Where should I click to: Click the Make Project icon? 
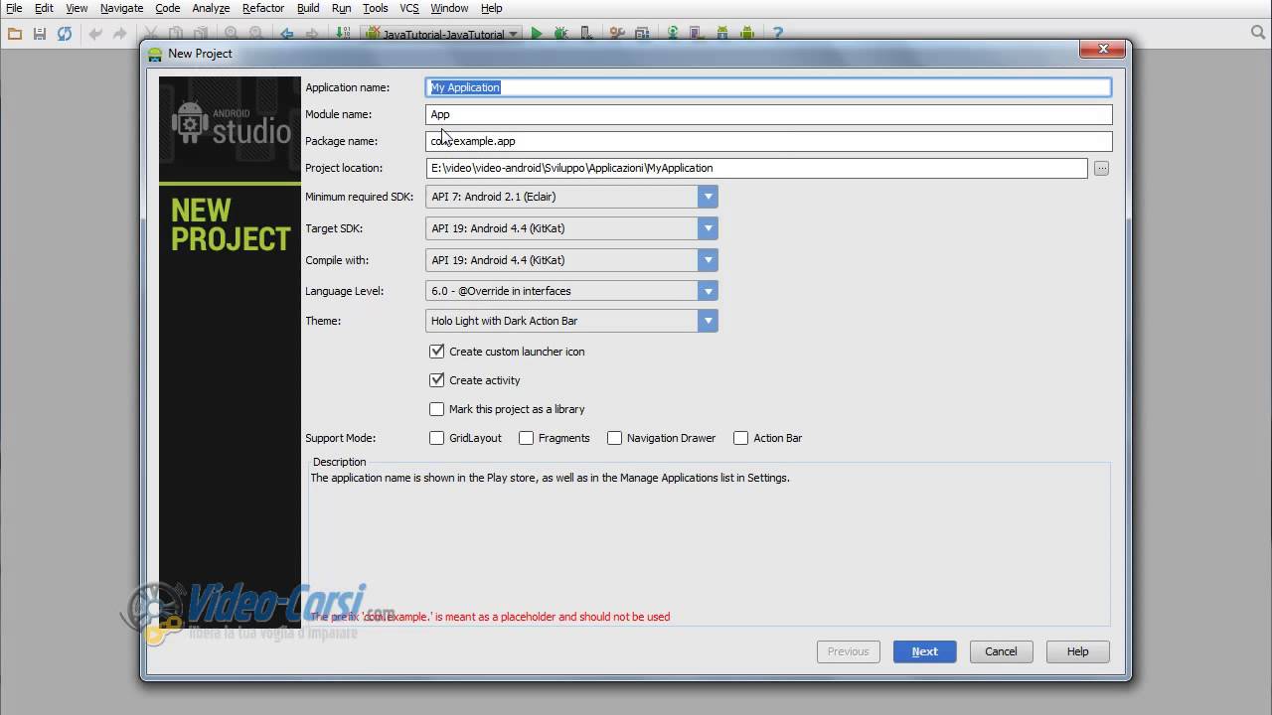tap(343, 33)
